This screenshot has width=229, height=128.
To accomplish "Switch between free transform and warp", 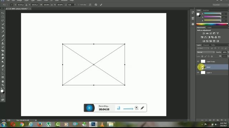I will click(x=90, y=5).
